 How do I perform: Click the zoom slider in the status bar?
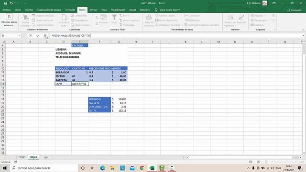click(x=284, y=162)
